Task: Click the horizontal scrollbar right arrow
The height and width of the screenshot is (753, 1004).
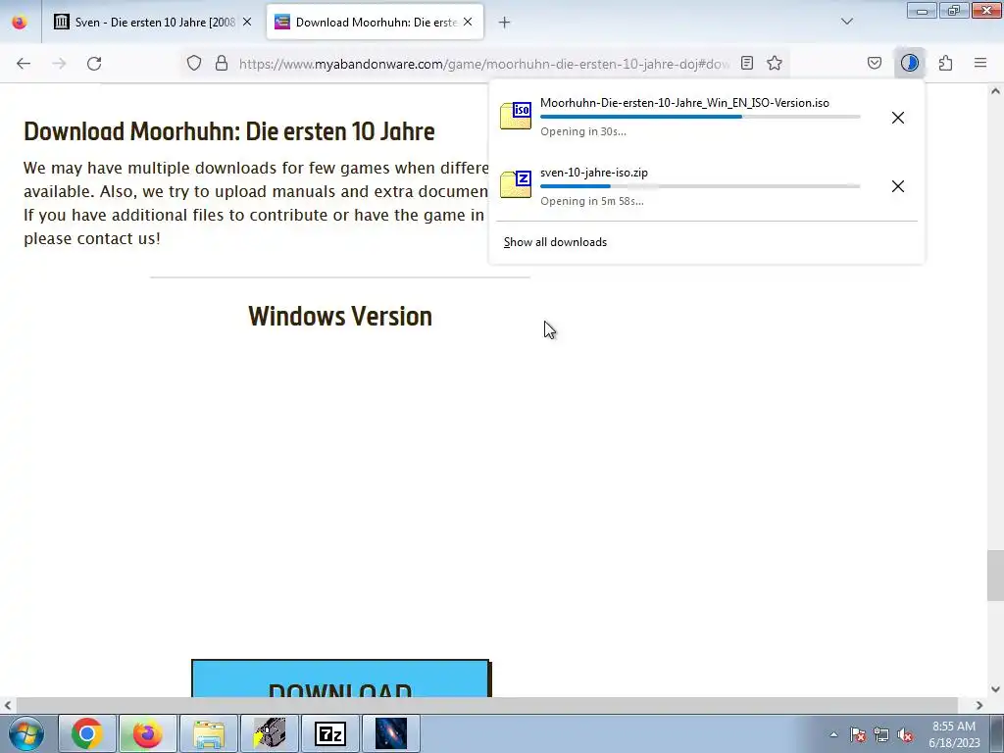Action: click(x=979, y=706)
